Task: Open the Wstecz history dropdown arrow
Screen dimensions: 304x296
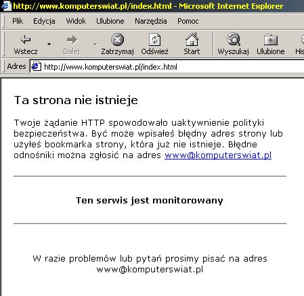Action: click(49, 44)
